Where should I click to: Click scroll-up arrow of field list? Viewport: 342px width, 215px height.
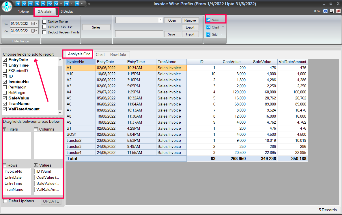tap(60, 60)
